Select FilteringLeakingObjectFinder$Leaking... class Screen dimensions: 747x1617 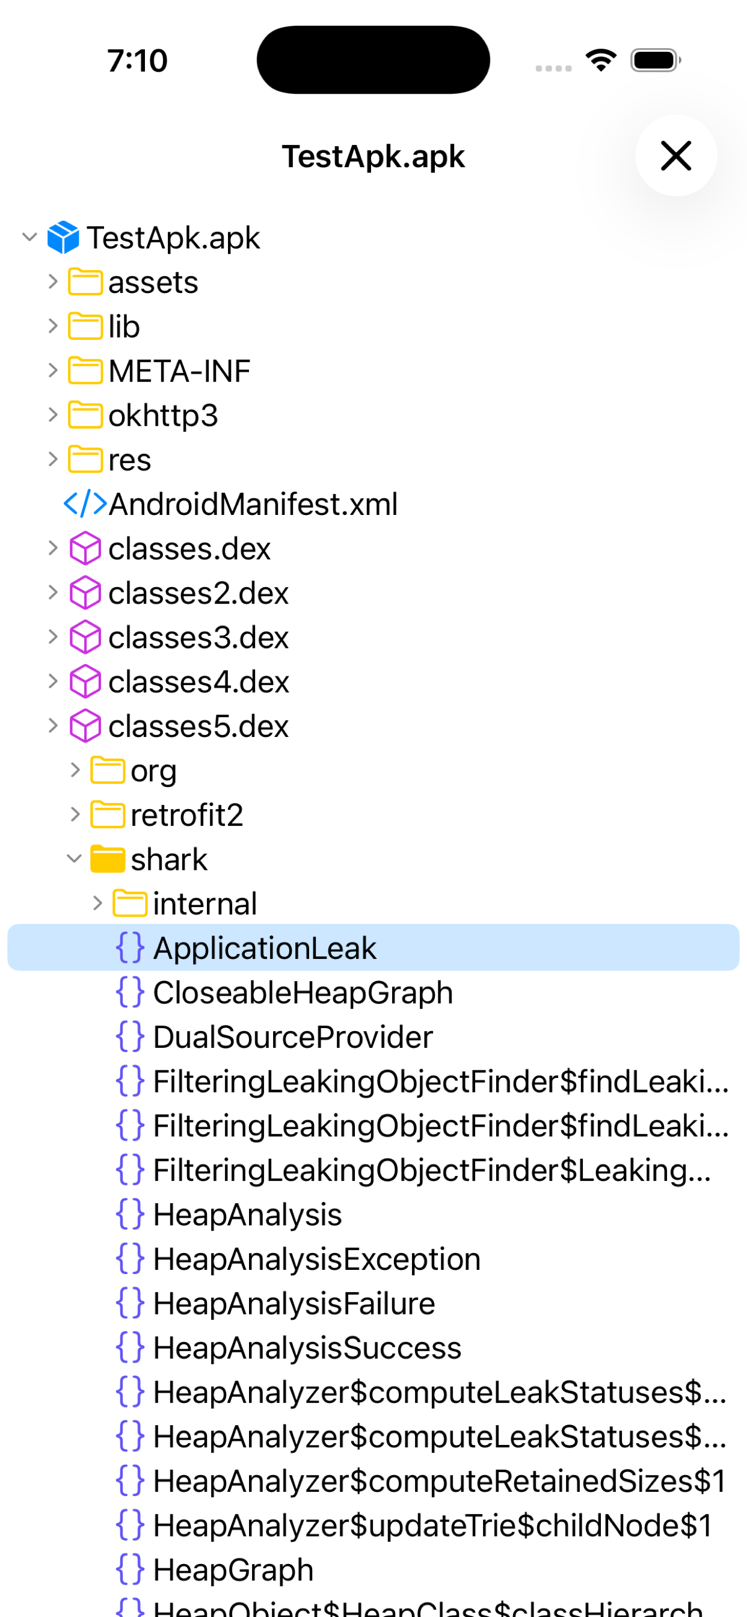pos(432,1171)
